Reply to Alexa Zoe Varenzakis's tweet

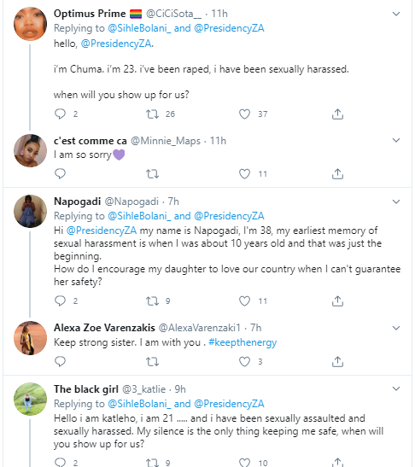click(x=60, y=362)
